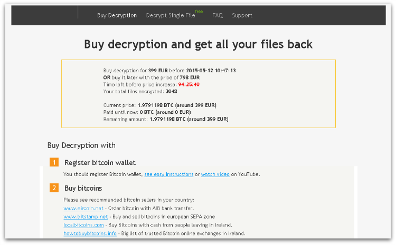Visit the www.eircoin.net link
This screenshot has width=396, height=245.
point(83,209)
